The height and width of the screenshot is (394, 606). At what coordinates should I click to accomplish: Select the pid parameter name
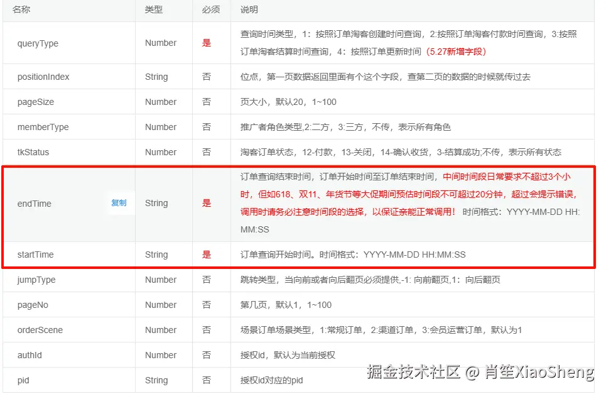tap(23, 380)
